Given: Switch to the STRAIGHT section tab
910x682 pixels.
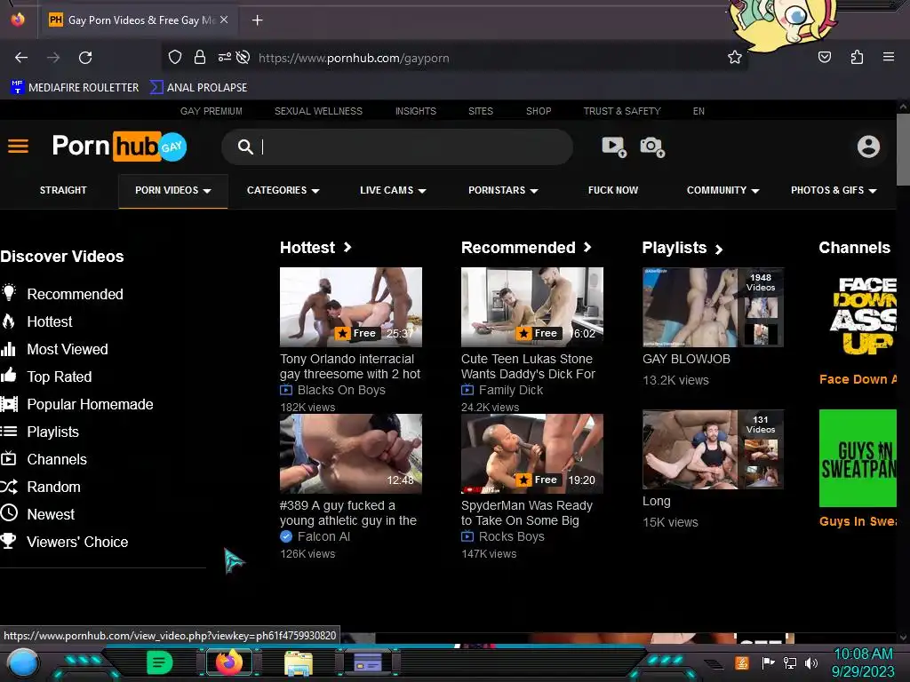Looking at the screenshot, I should point(63,190).
